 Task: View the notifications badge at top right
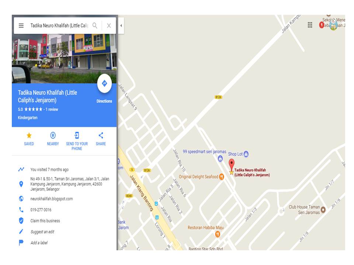point(322,25)
